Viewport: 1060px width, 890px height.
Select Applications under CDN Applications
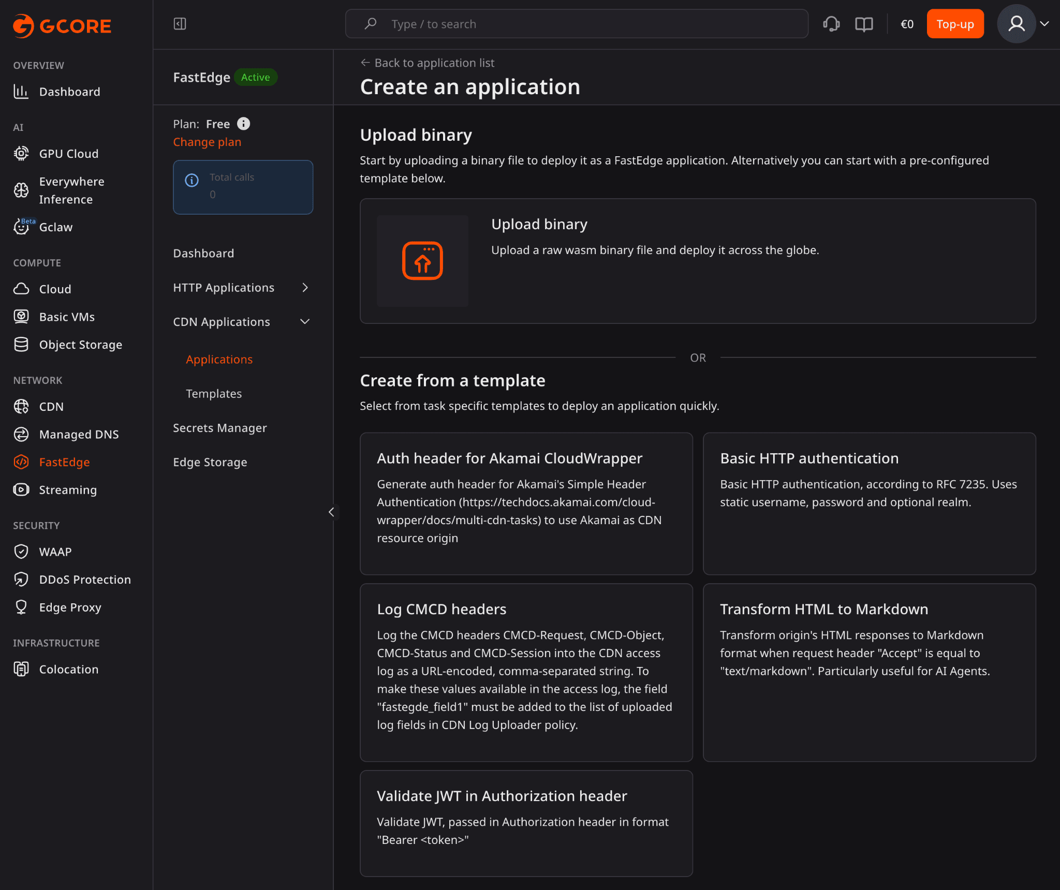pos(219,359)
